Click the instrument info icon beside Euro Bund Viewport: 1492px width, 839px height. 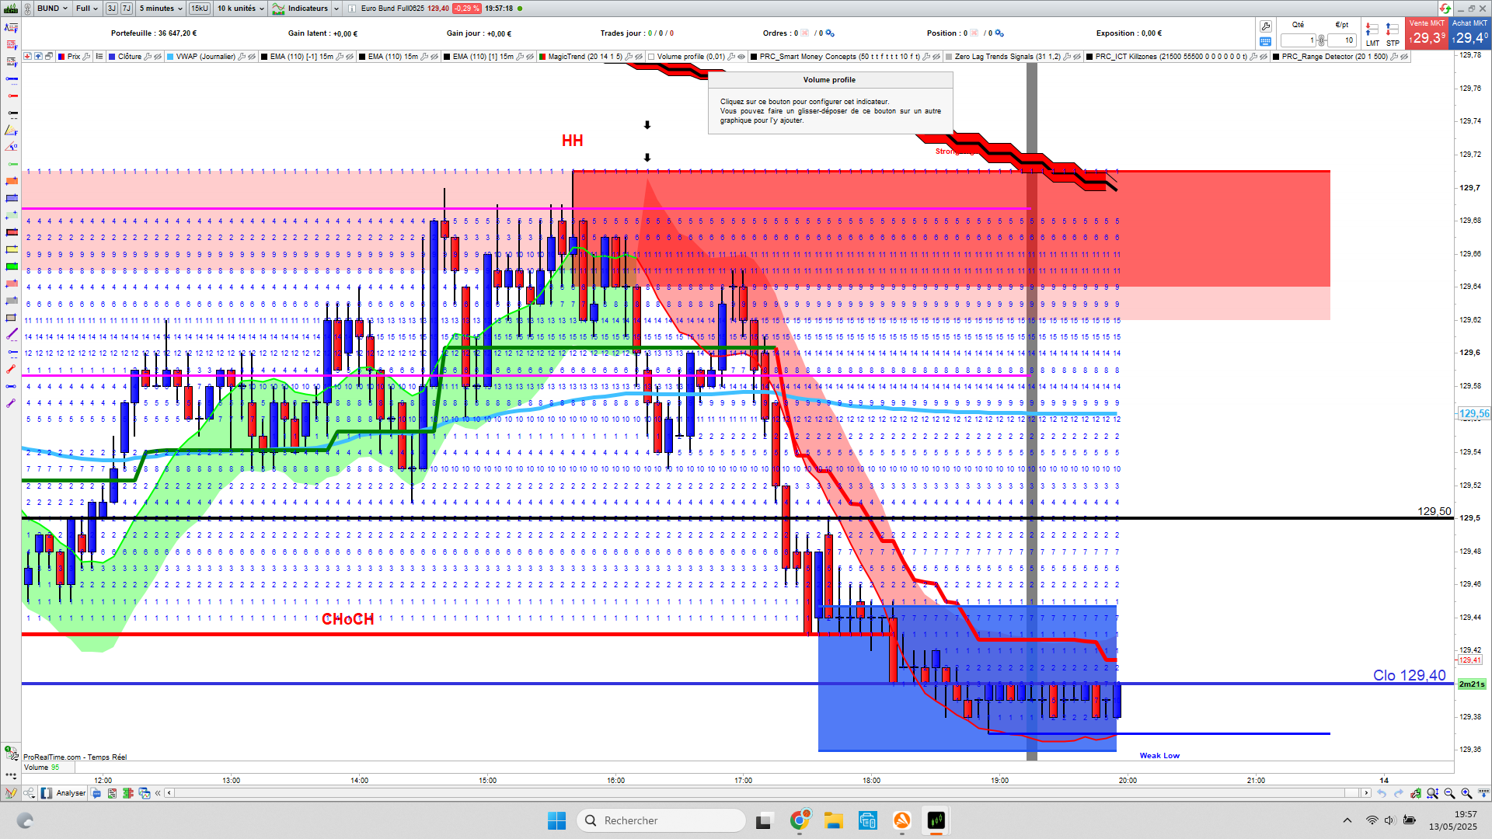pos(352,9)
